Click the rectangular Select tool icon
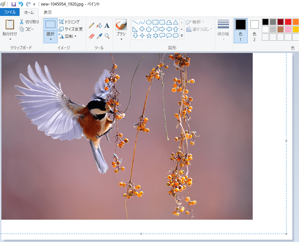299x242 pixels. click(50, 24)
